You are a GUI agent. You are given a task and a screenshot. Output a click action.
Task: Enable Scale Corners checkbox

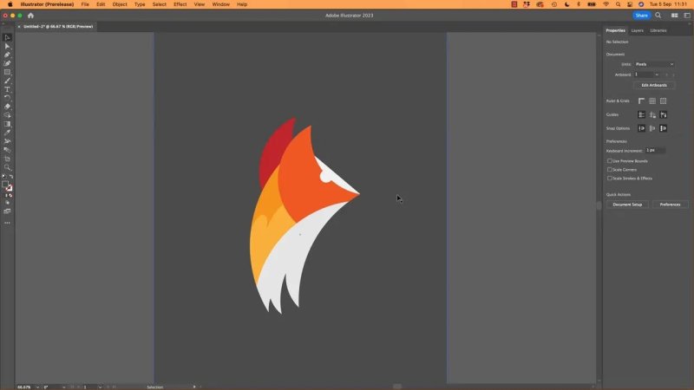[610, 169]
